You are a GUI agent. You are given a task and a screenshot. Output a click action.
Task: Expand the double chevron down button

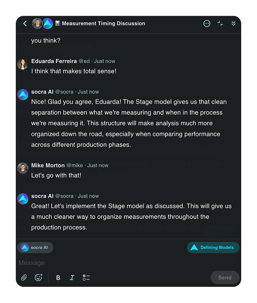pyautogui.click(x=233, y=24)
